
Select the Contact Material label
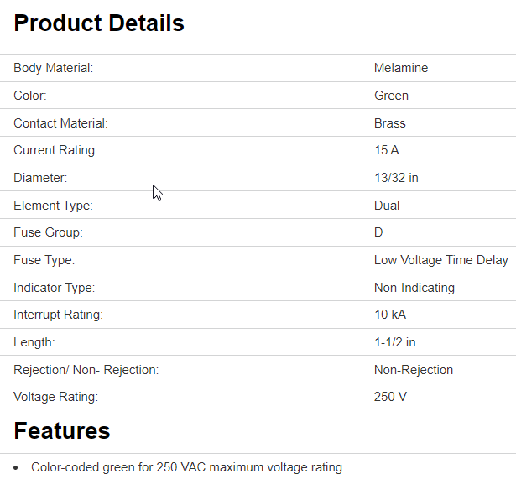[x=60, y=123]
